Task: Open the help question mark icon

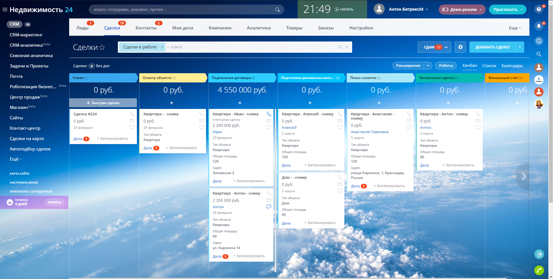Action: tap(539, 9)
